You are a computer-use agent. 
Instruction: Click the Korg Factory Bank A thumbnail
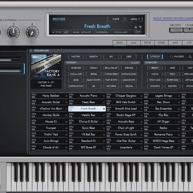(x=46, y=66)
